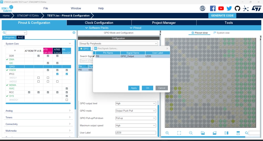The height and width of the screenshot is (141, 263).
Task: Select LED0 cell in dialog table
Action: [157, 56]
